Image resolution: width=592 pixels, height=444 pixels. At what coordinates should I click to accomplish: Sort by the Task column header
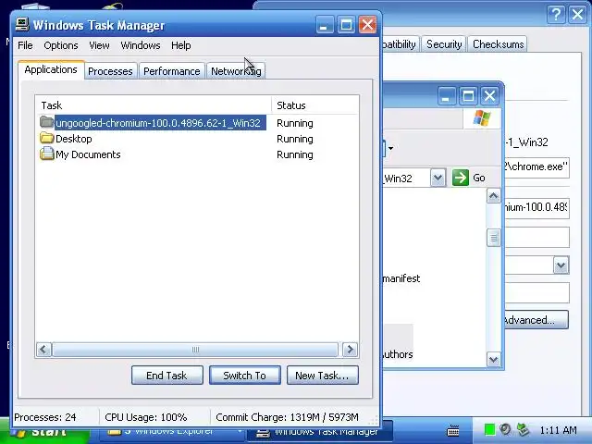[154, 105]
